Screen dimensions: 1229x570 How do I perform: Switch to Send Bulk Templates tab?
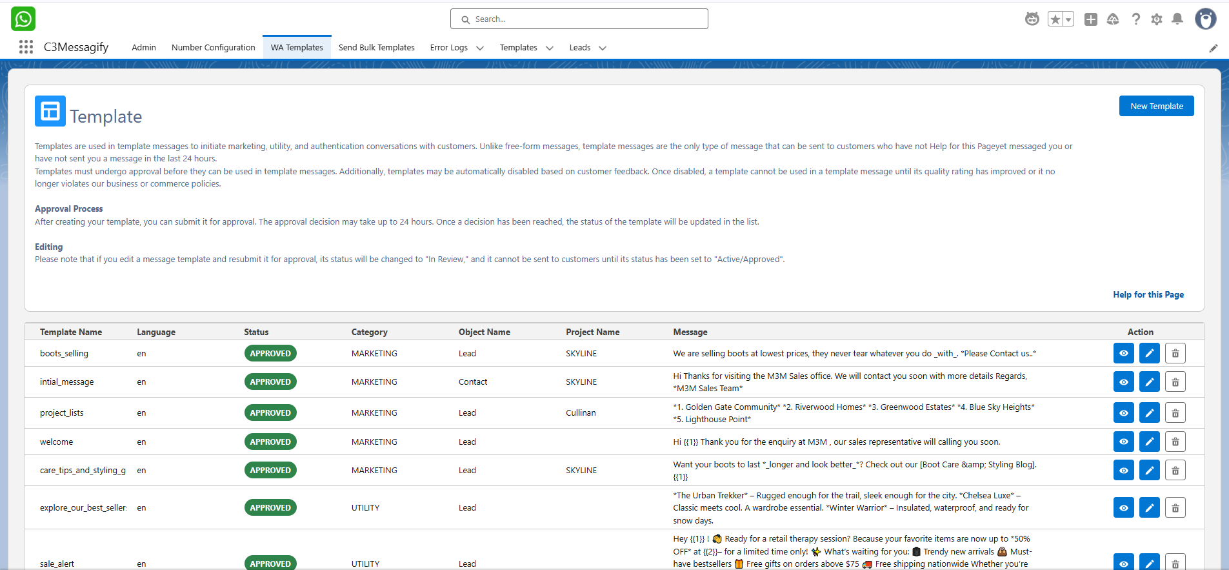click(377, 47)
